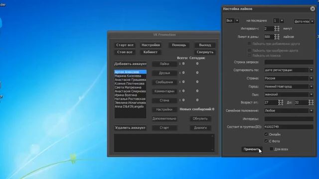The height and width of the screenshot is (179, 319).
Task: Click the Комментарии button
Action: (x=164, y=91)
